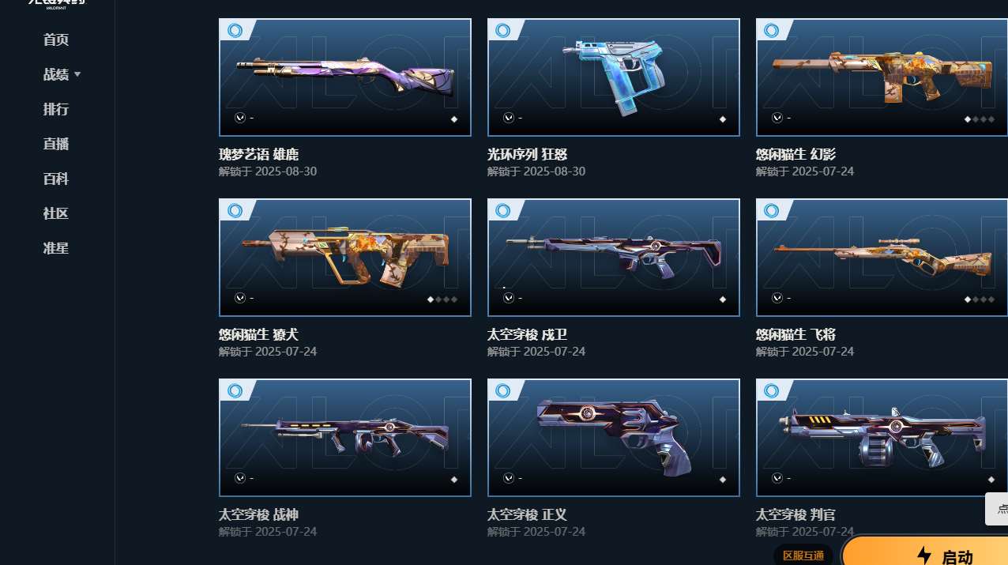Click the Valorant logo icon on 悠闲猫生 獠犬 card
The width and height of the screenshot is (1008, 565).
pyautogui.click(x=240, y=298)
